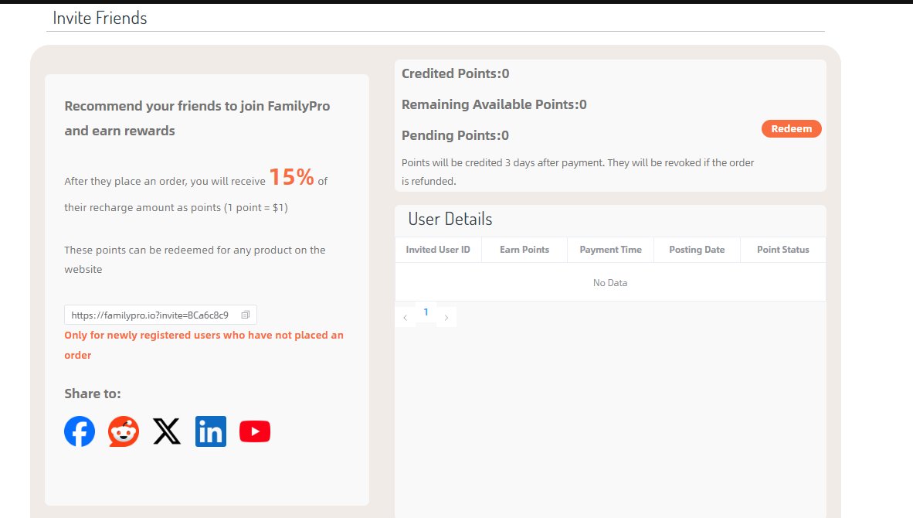
Task: Click the Redeem button
Action: 791,129
